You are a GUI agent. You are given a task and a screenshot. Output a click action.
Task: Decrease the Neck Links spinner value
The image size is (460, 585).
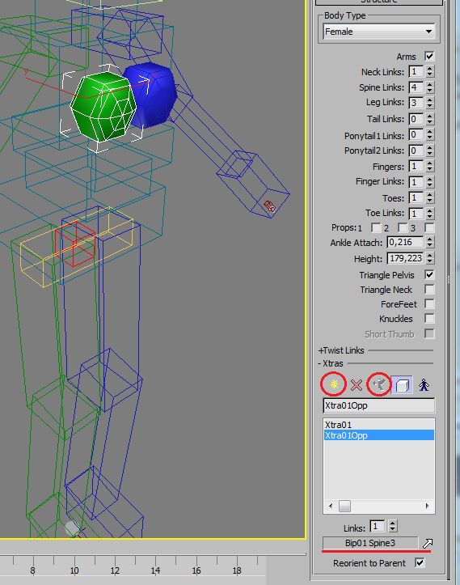[430, 74]
